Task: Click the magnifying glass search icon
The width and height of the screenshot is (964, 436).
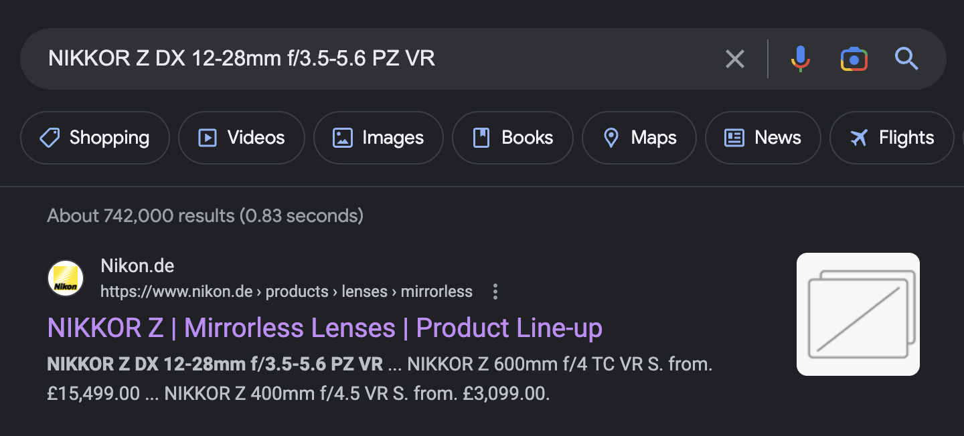Action: tap(906, 59)
